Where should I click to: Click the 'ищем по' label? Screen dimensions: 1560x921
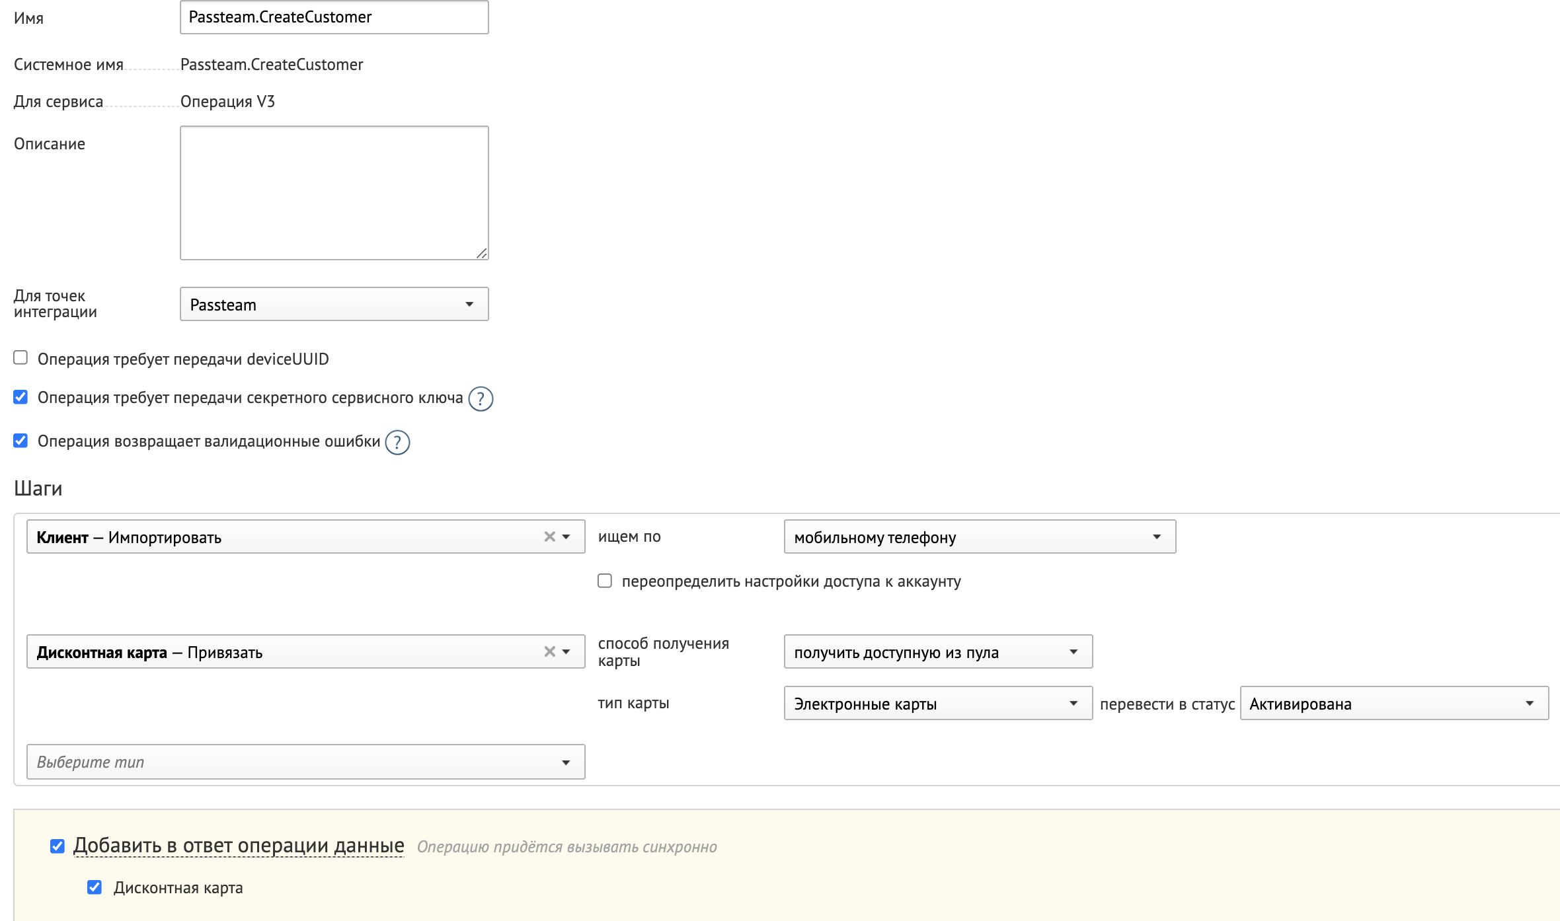click(x=629, y=536)
